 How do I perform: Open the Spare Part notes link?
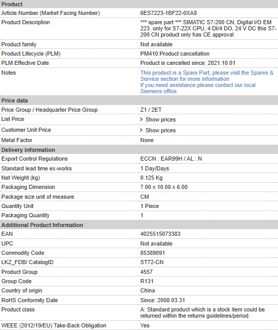click(207, 76)
